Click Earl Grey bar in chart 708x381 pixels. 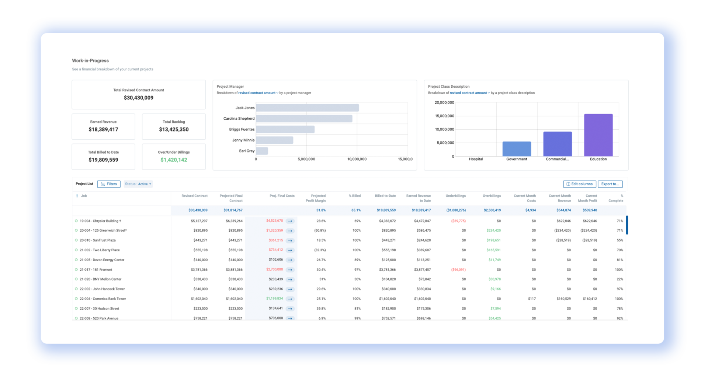(262, 151)
